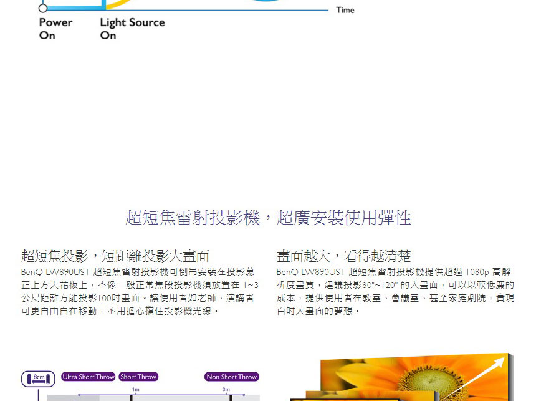
Task: Click the Power On label
Action: point(55,29)
